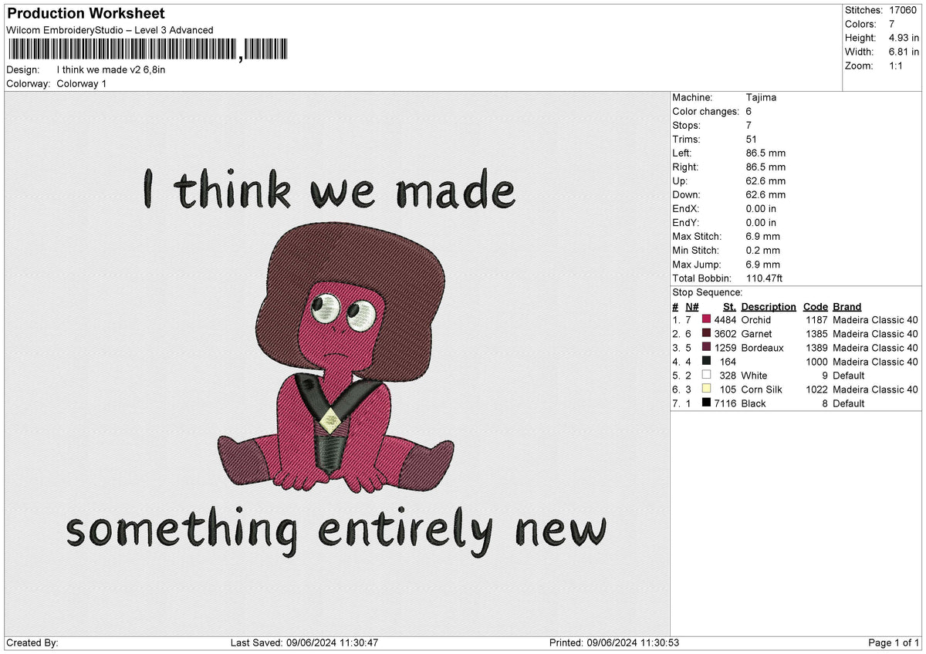Viewport: 926px width, 654px height.
Task: Click the White row brand 'Default'
Action: click(849, 376)
